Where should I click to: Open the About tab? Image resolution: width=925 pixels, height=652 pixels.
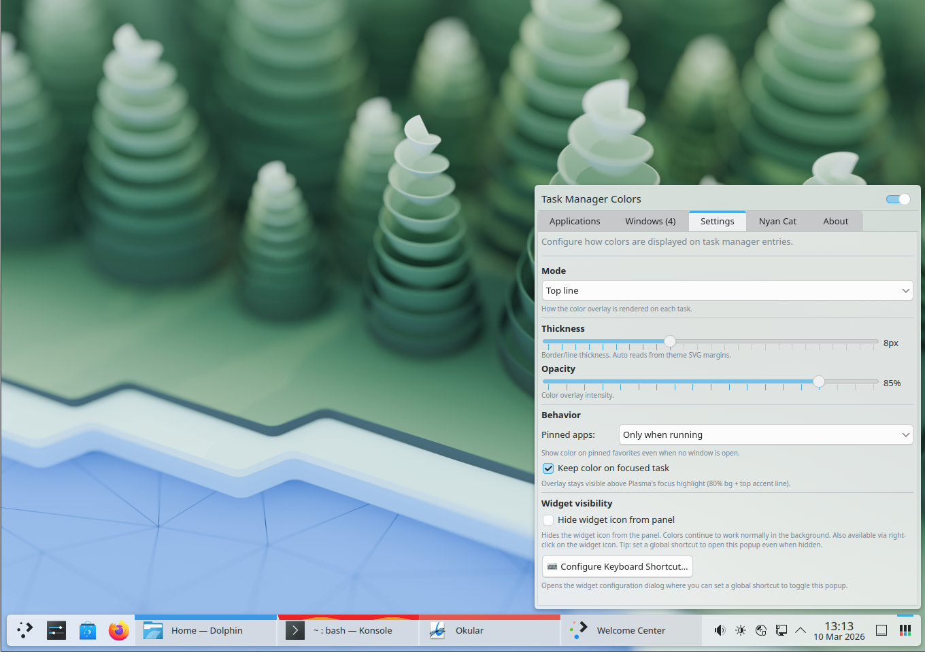pyautogui.click(x=836, y=221)
